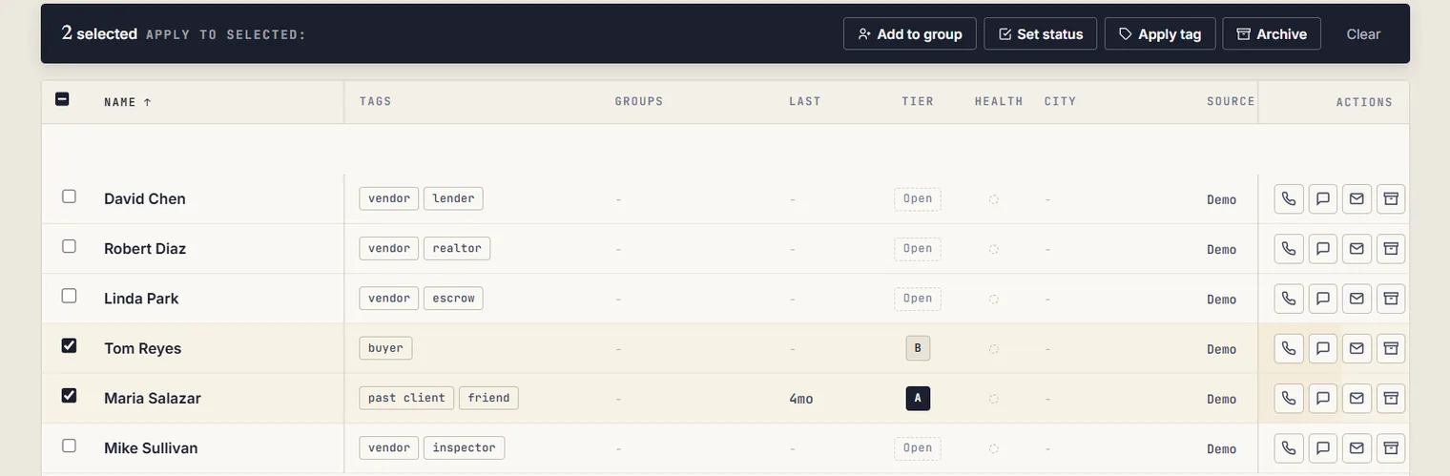Message Robert Diaz via chat icon

1323,248
